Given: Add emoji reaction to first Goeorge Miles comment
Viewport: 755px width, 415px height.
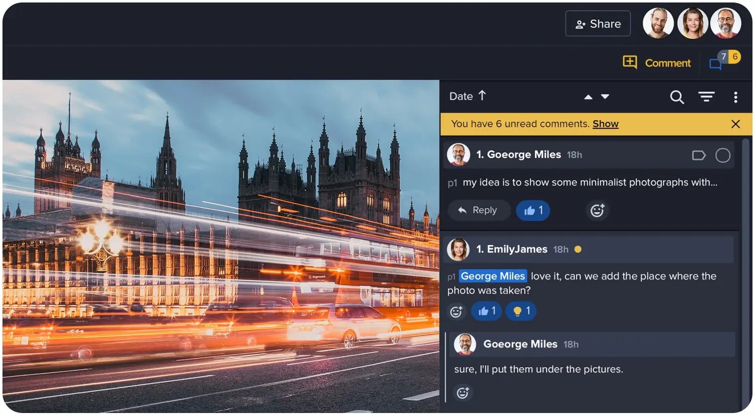Looking at the screenshot, I should coord(597,210).
